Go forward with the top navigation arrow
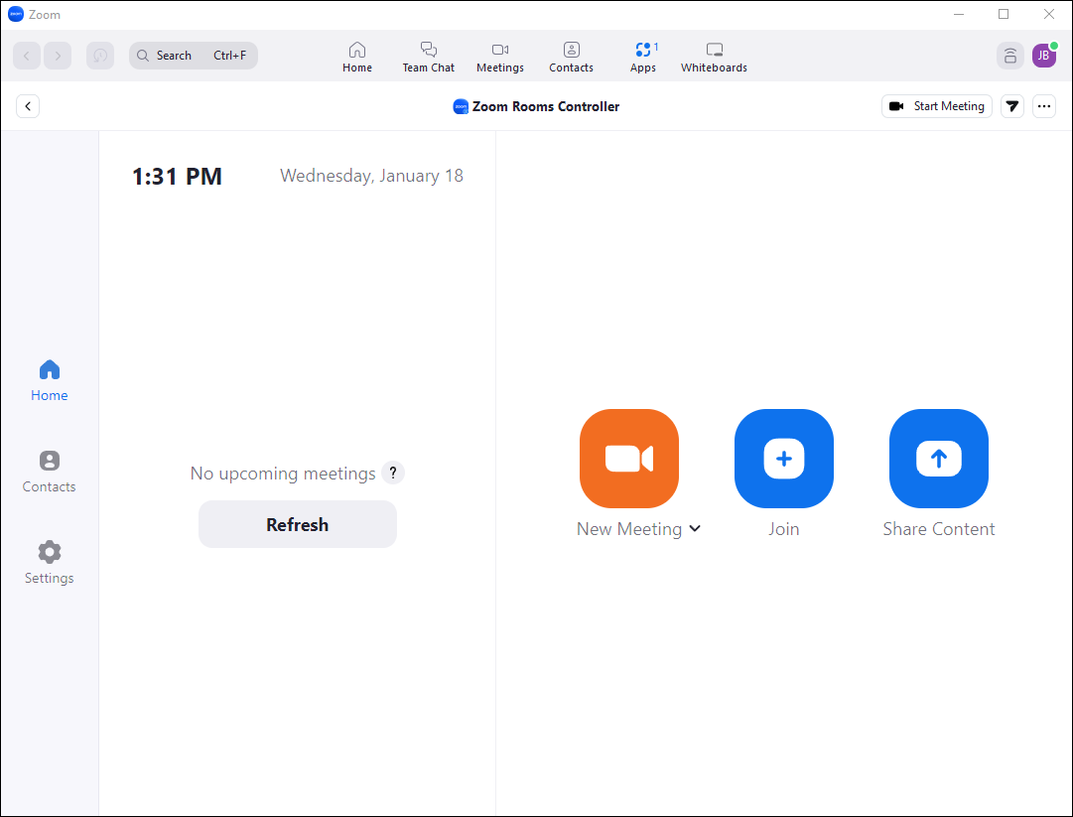 58,56
